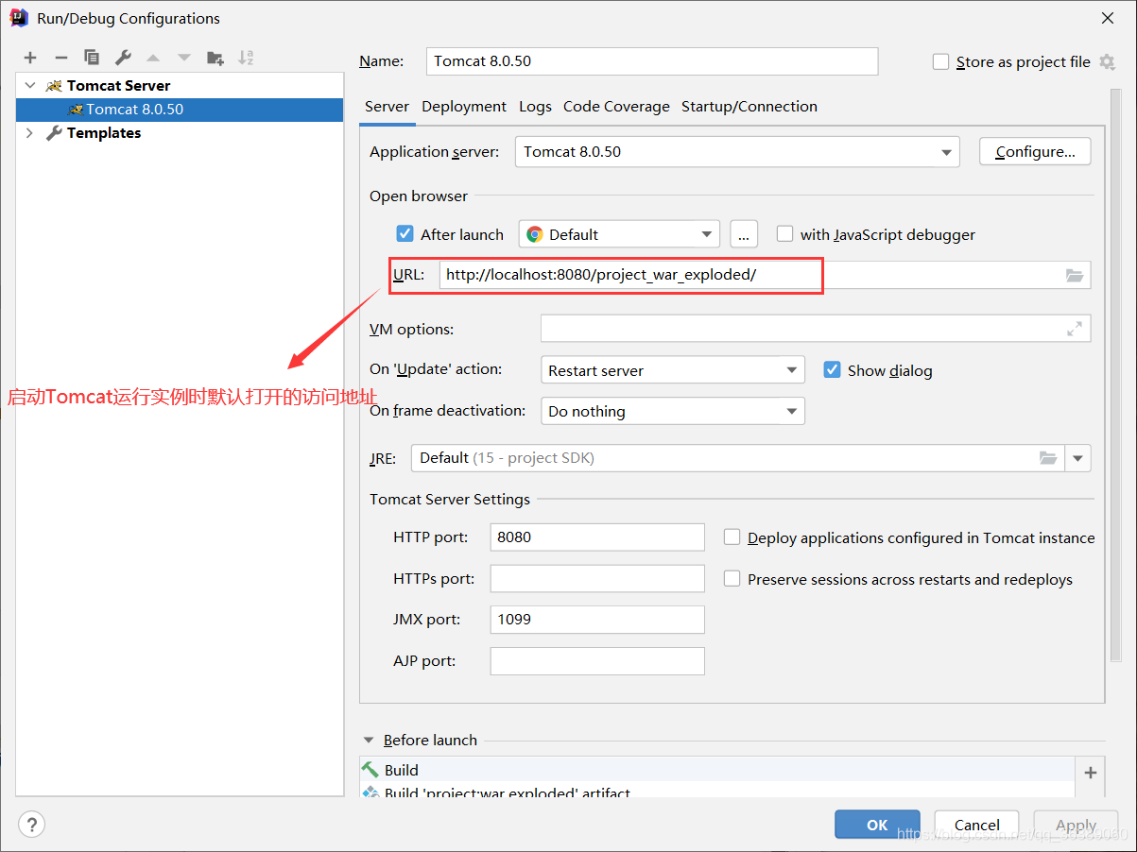Open help question mark icon
The image size is (1137, 852).
(x=31, y=824)
